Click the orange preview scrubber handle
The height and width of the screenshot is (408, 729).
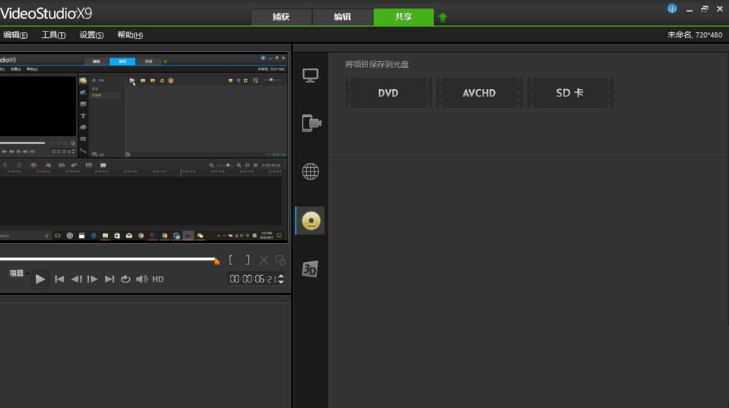click(216, 261)
